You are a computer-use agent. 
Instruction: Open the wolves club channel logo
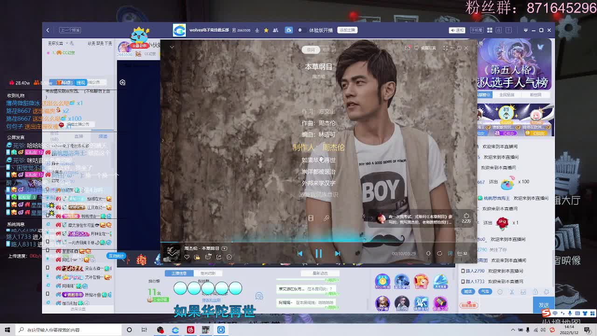click(x=179, y=30)
